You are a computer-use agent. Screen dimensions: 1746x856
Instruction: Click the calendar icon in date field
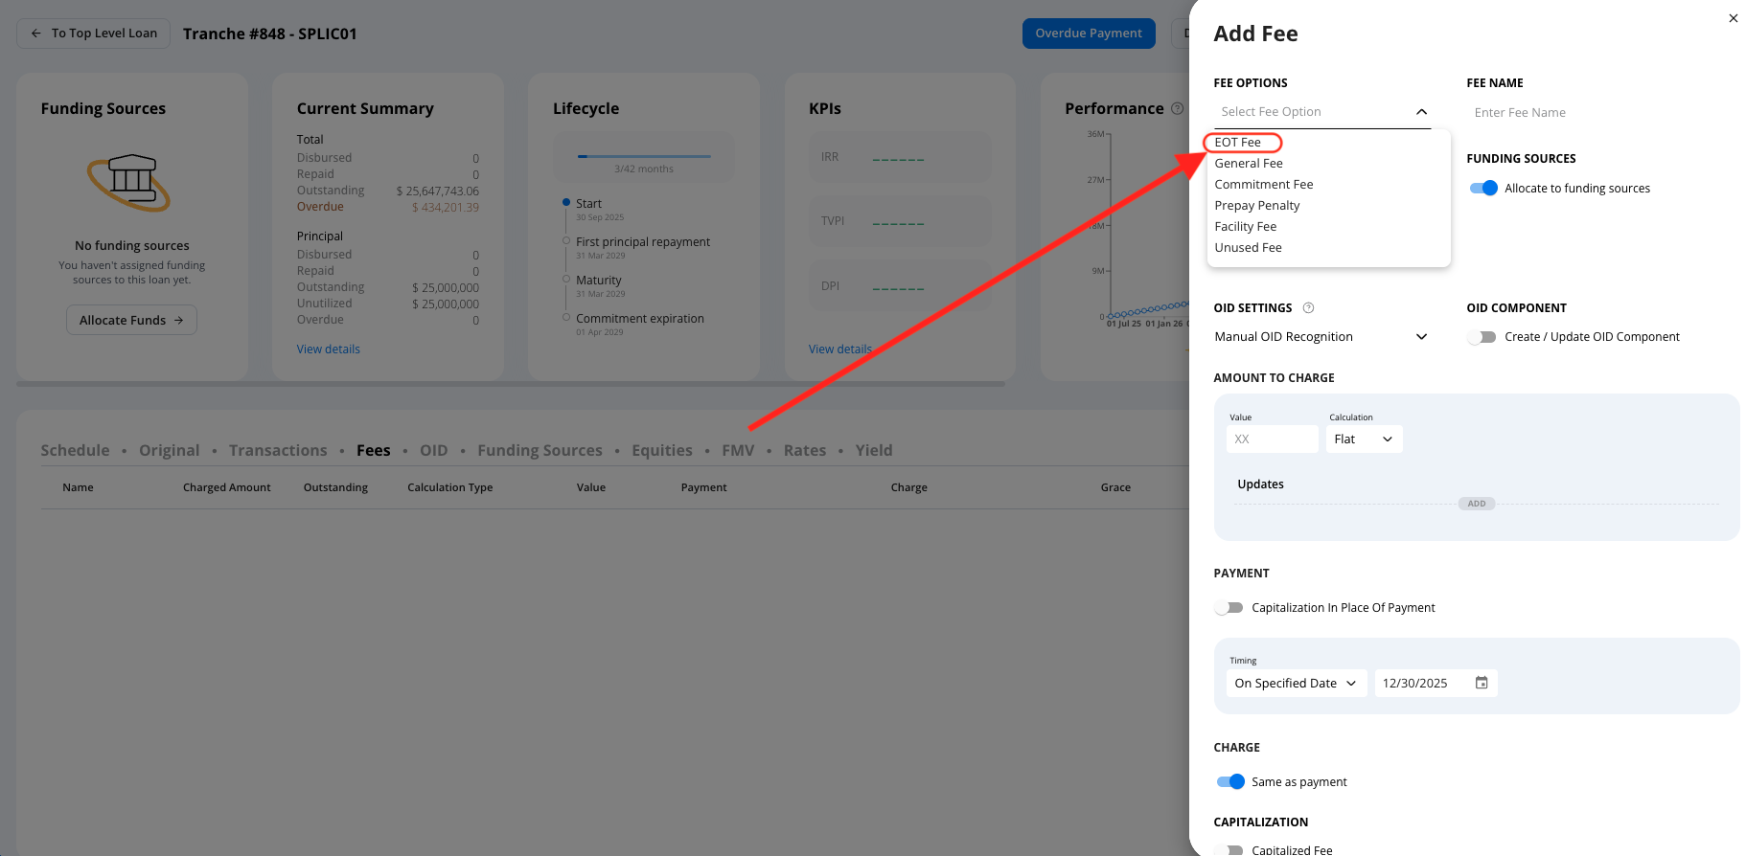pyautogui.click(x=1481, y=683)
